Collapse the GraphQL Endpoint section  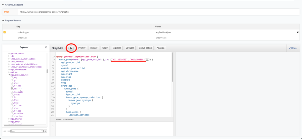click(3, 5)
